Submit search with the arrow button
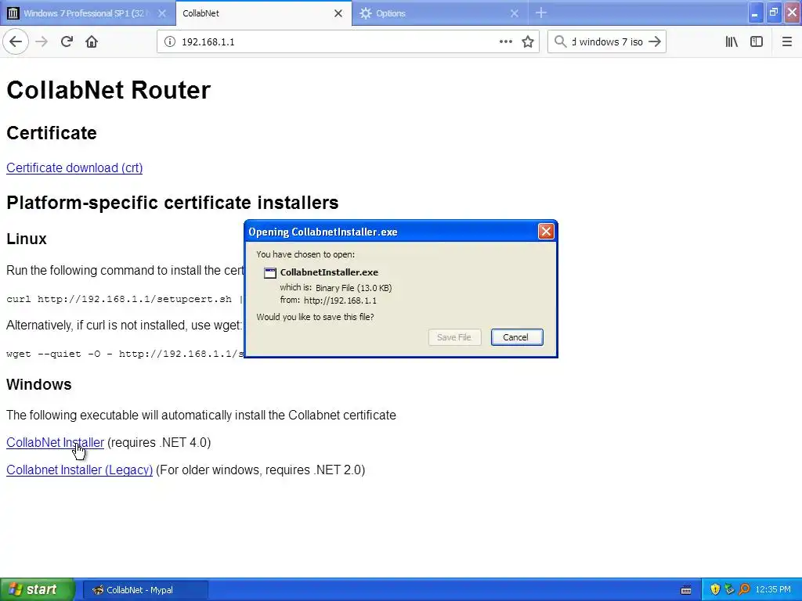Image resolution: width=802 pixels, height=601 pixels. (655, 41)
